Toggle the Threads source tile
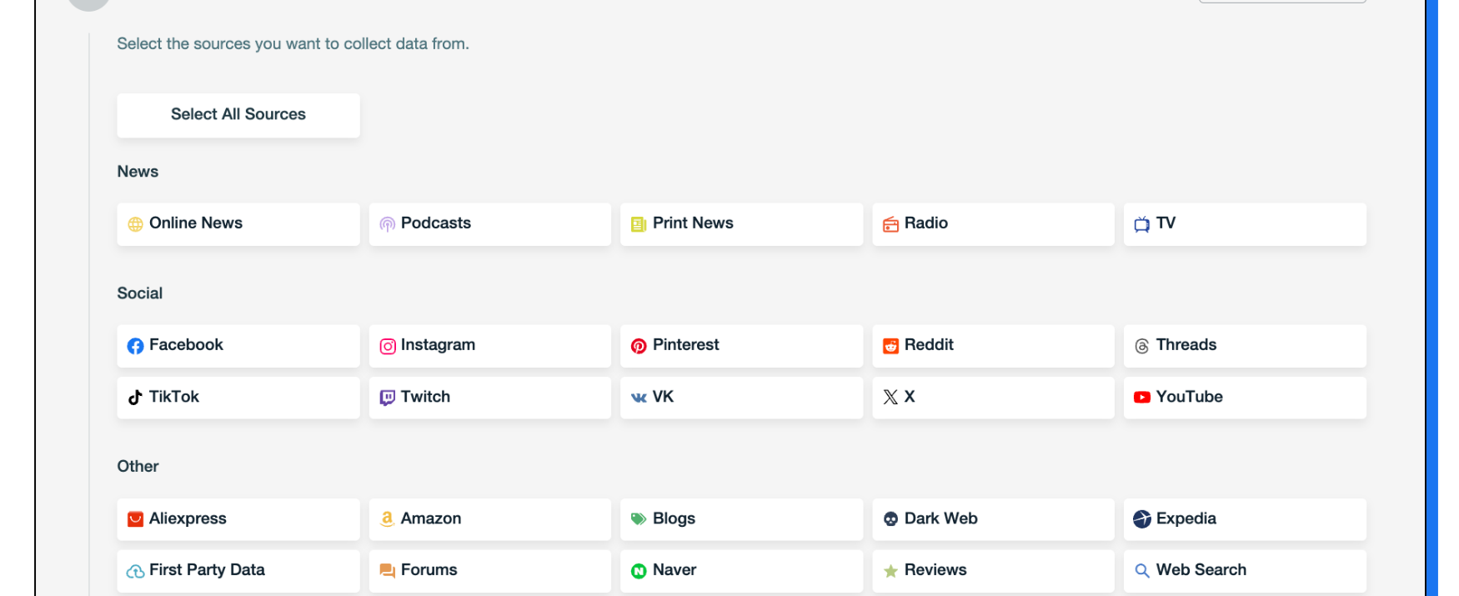This screenshot has width=1459, height=596. pos(1244,346)
